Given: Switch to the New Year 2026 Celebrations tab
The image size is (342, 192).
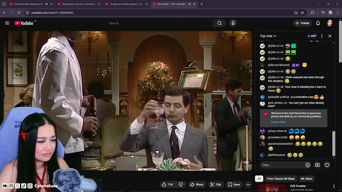Looking at the screenshot, I should click(29, 4).
